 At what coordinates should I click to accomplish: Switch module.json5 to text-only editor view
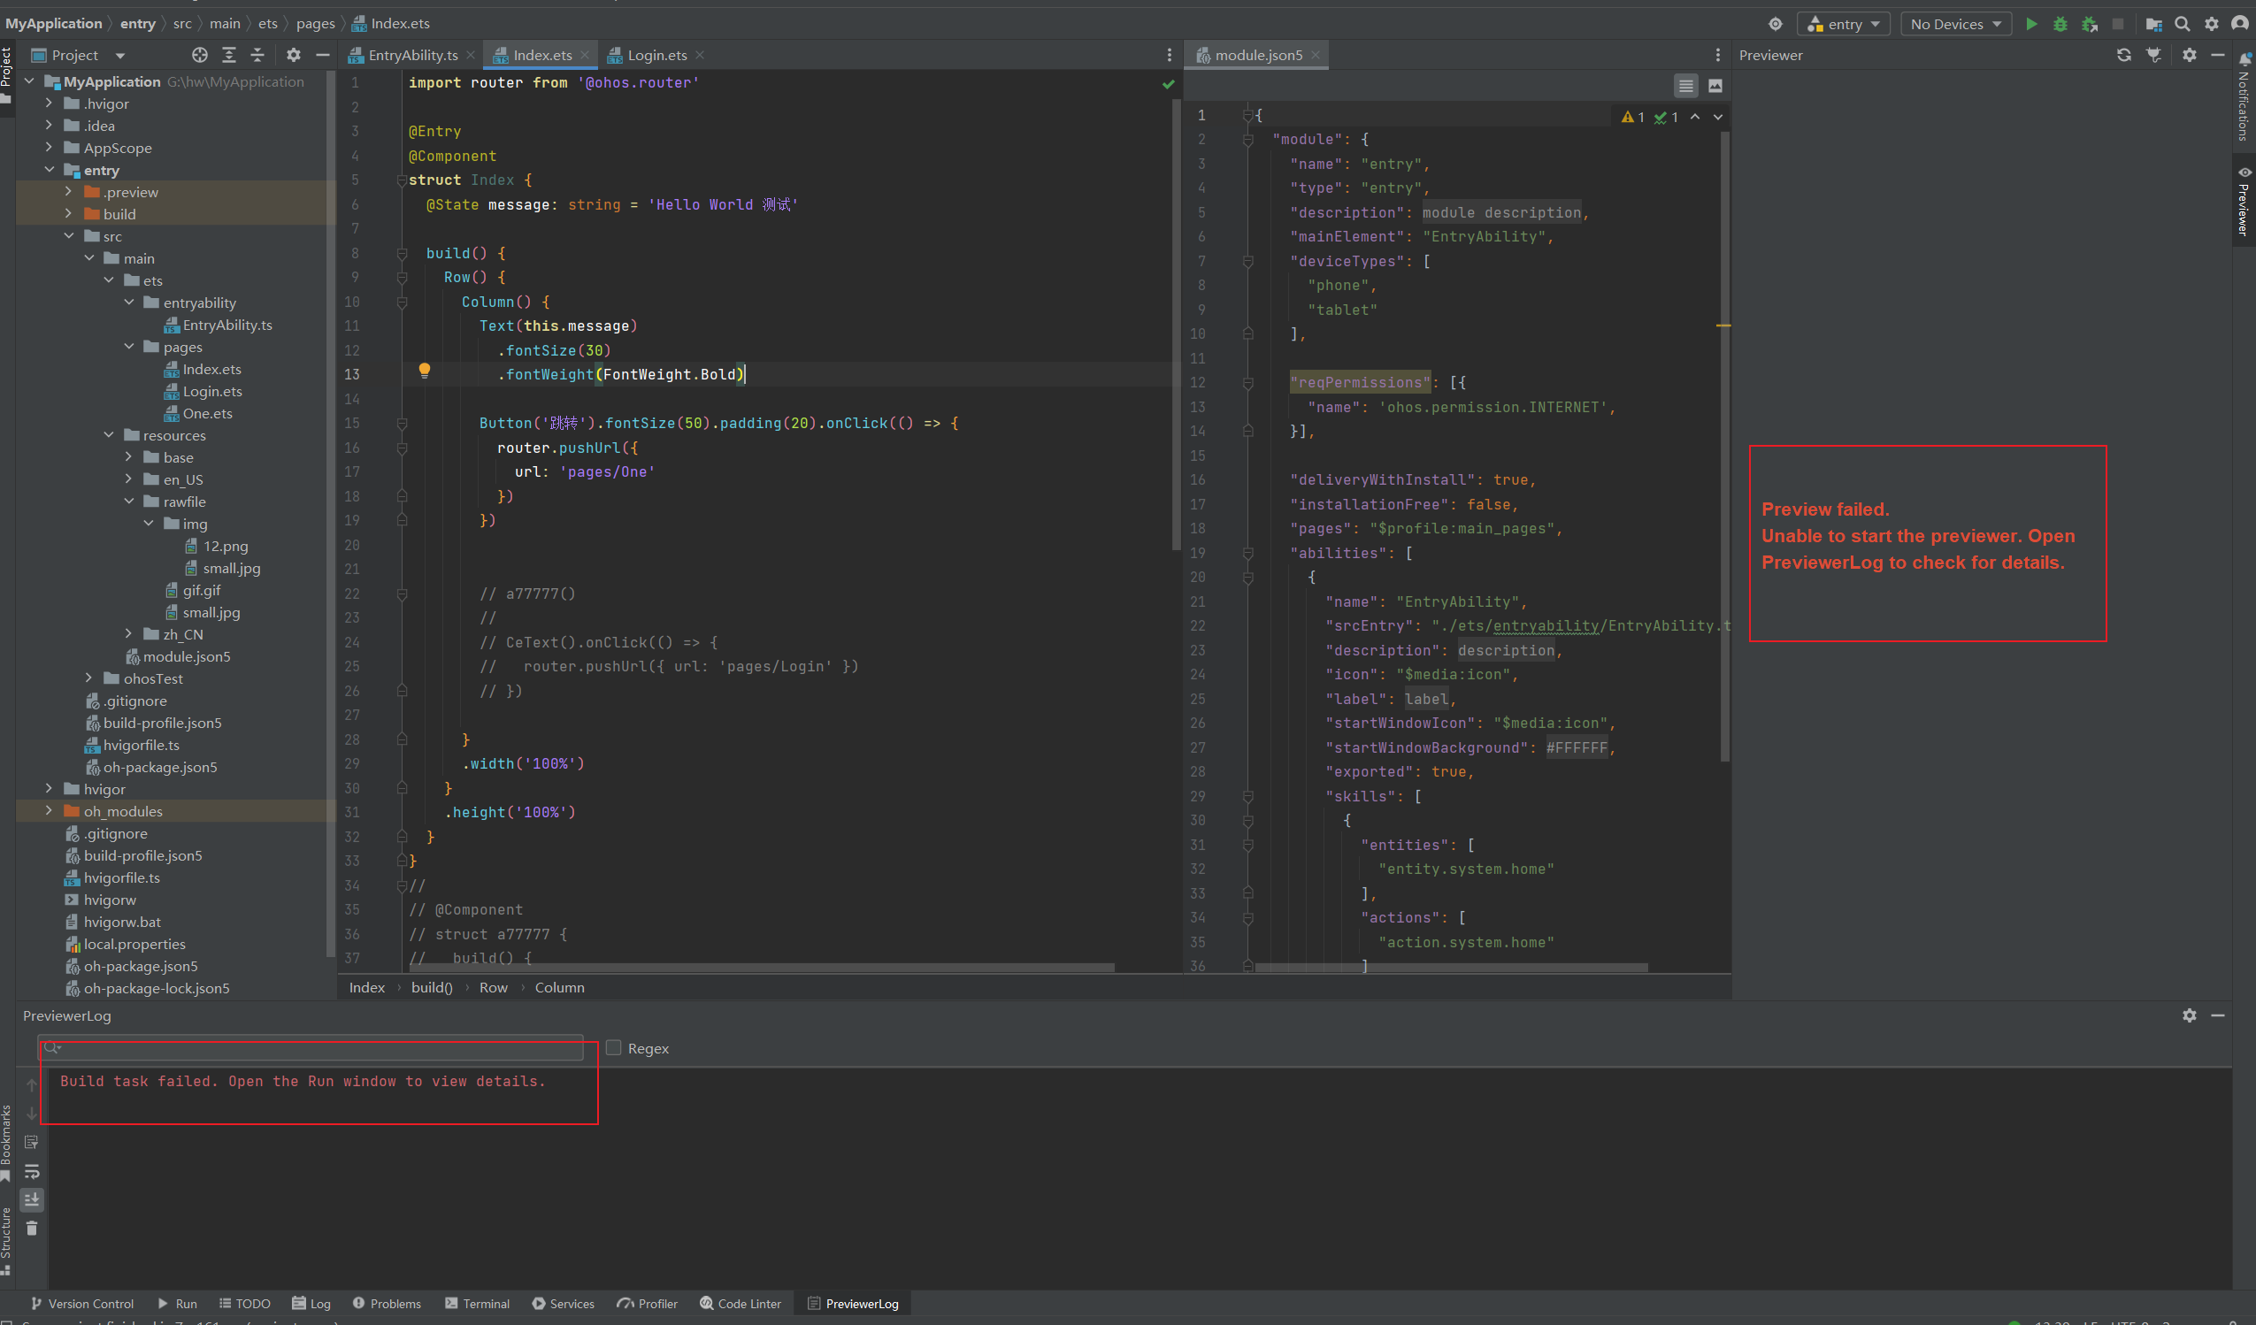[x=1685, y=86]
